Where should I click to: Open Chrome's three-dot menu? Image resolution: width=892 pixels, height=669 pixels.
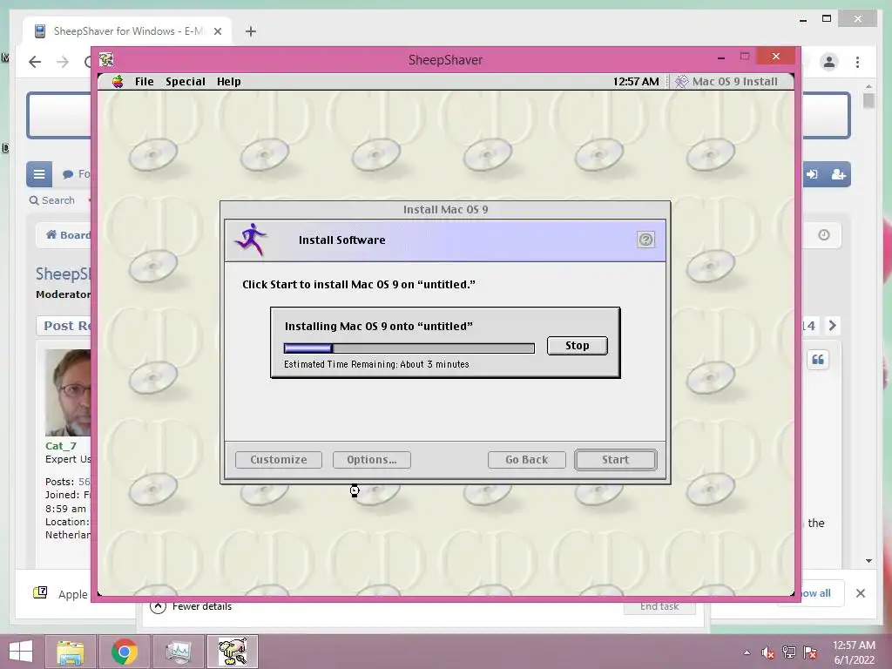857,62
